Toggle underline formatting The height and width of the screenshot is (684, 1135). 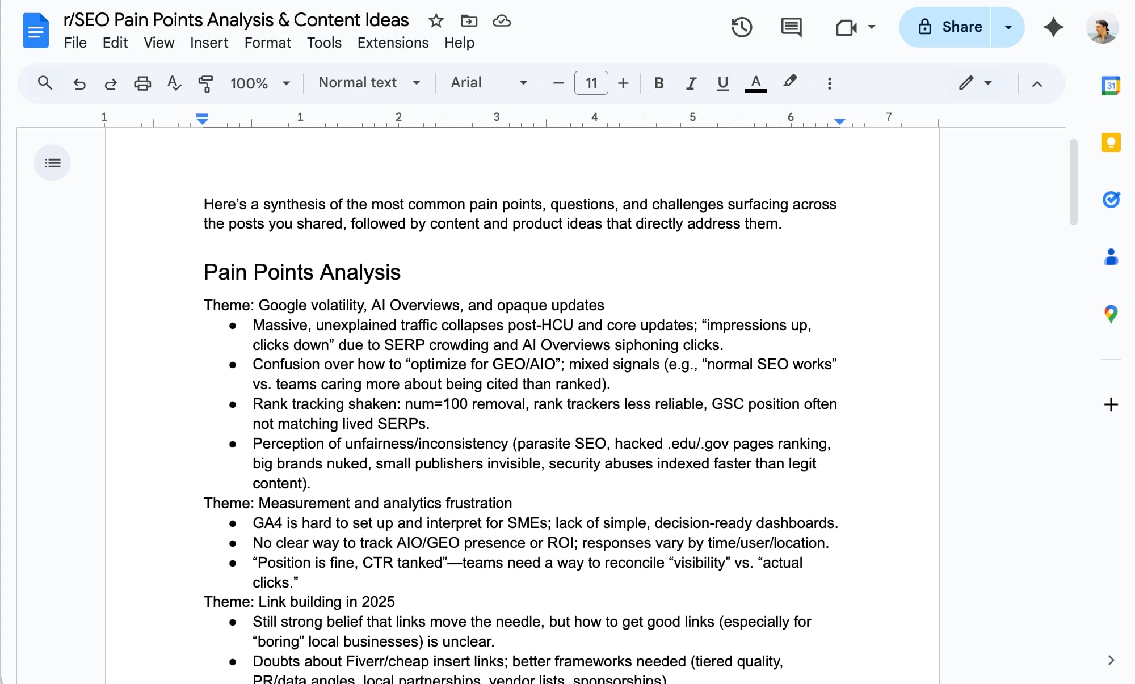pos(722,83)
